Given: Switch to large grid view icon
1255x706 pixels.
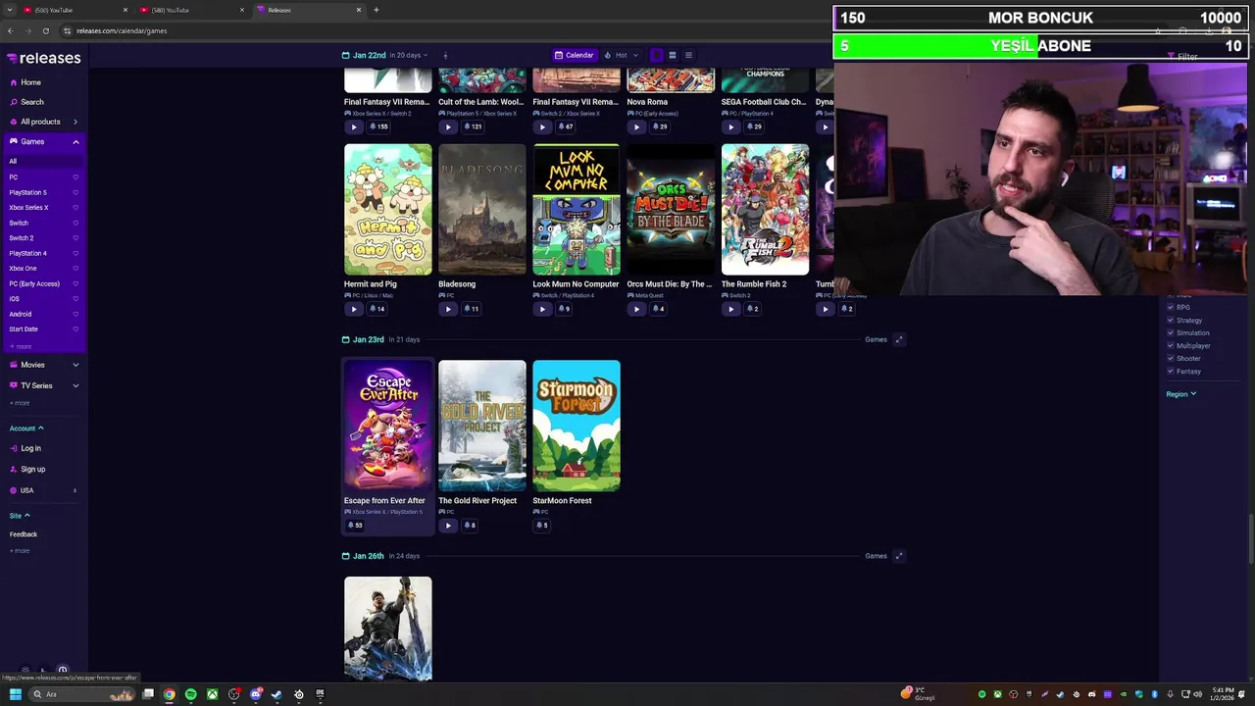Looking at the screenshot, I should pyautogui.click(x=657, y=55).
